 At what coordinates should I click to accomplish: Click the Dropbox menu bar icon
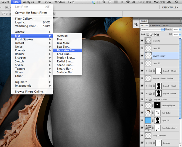click(93, 2)
